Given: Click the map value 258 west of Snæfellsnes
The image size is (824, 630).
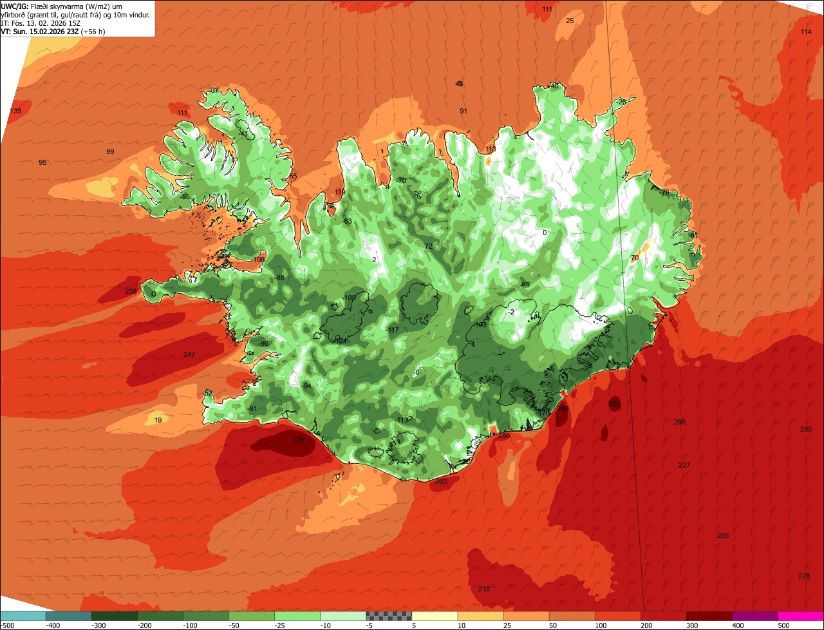Looking at the screenshot, I should point(131,292).
